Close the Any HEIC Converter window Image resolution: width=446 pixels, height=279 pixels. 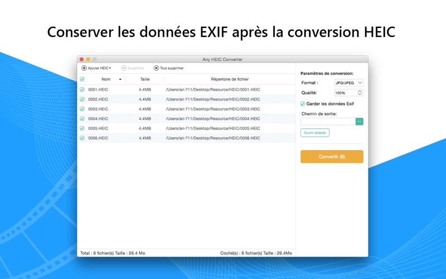coord(81,59)
